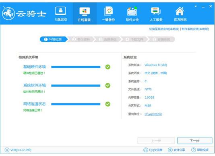Viewport: 215px width, 156px height.
Task: Open the QQ交流群 icon
Action: (x=146, y=150)
